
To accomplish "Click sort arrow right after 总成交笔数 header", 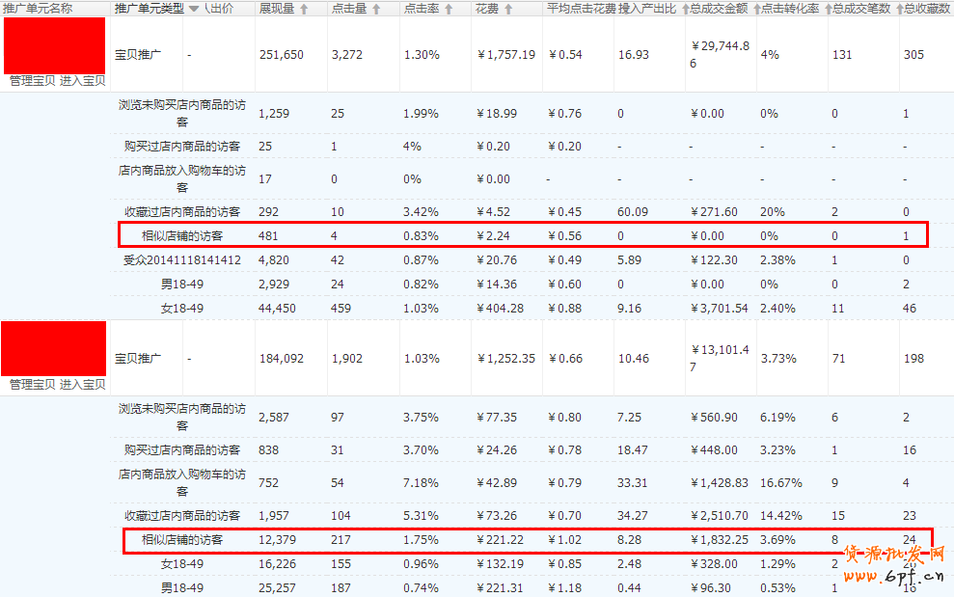I will tap(898, 9).
